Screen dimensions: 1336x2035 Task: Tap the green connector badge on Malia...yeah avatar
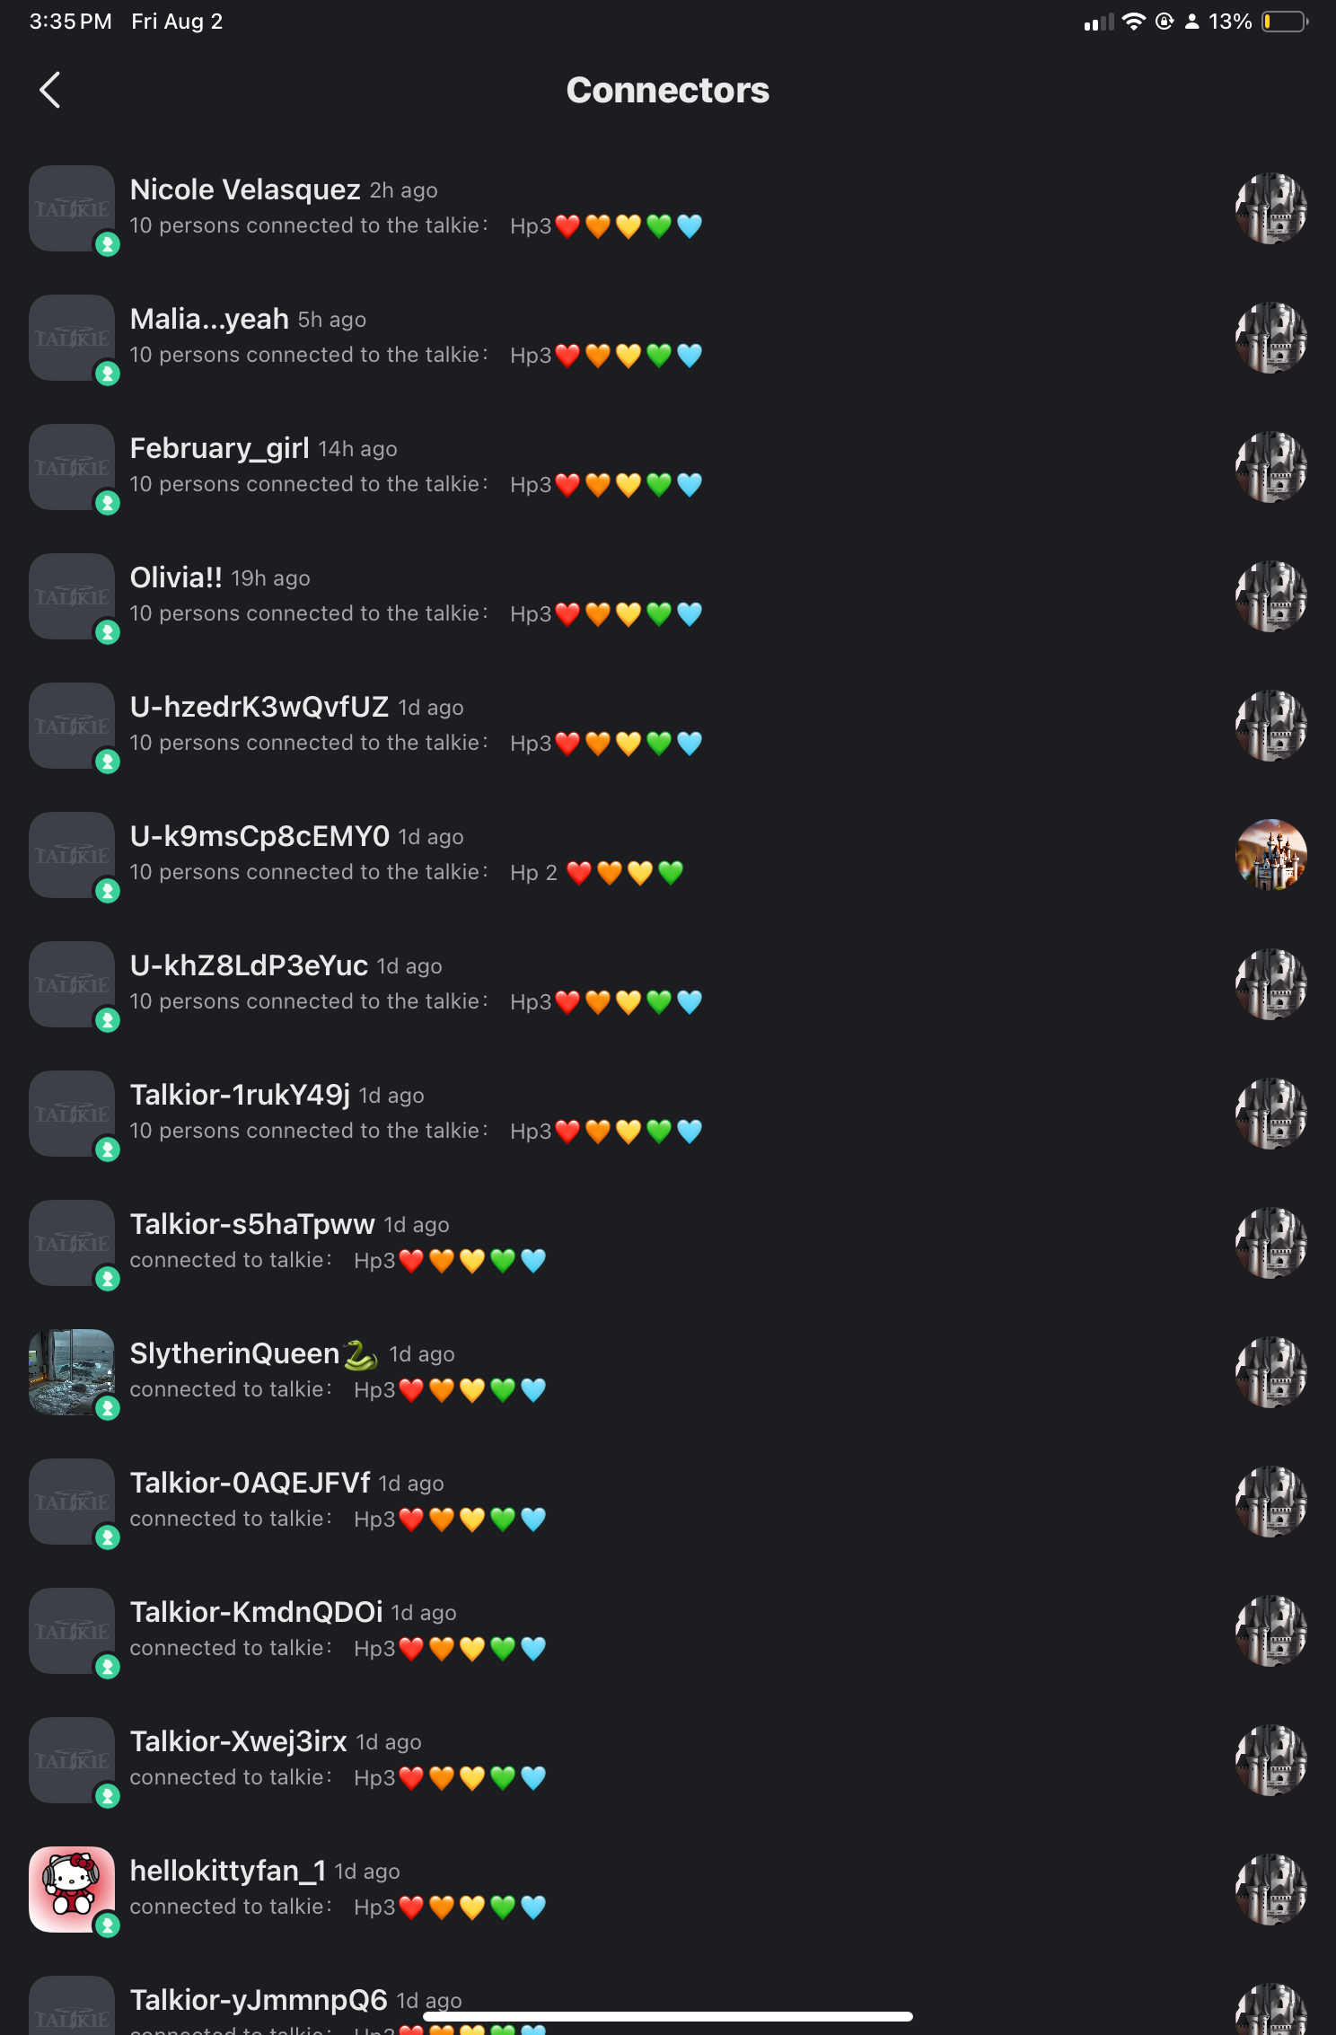(x=108, y=374)
